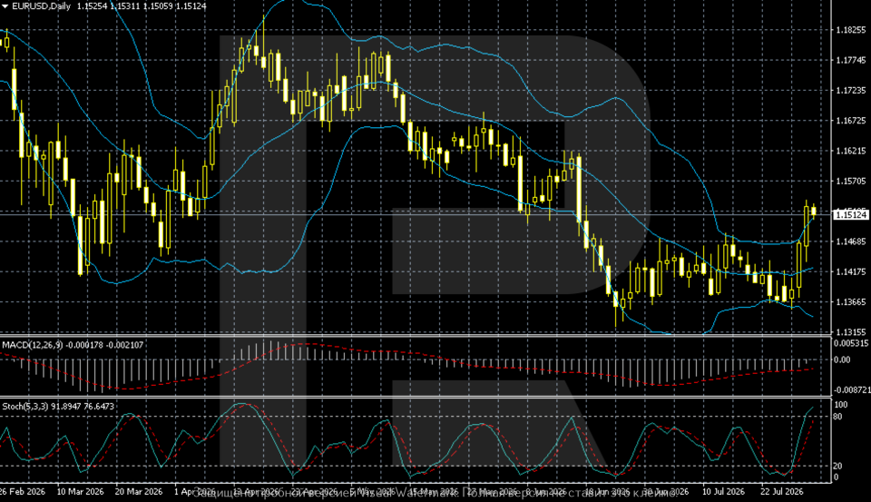Click the 20 Mar 2026 date label
This screenshot has width=871, height=502.
pyautogui.click(x=139, y=492)
